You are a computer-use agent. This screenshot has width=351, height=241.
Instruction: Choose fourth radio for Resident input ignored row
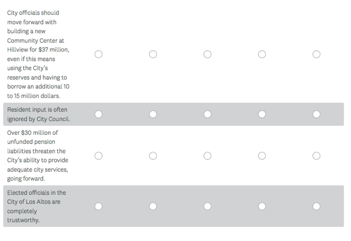tap(262, 114)
